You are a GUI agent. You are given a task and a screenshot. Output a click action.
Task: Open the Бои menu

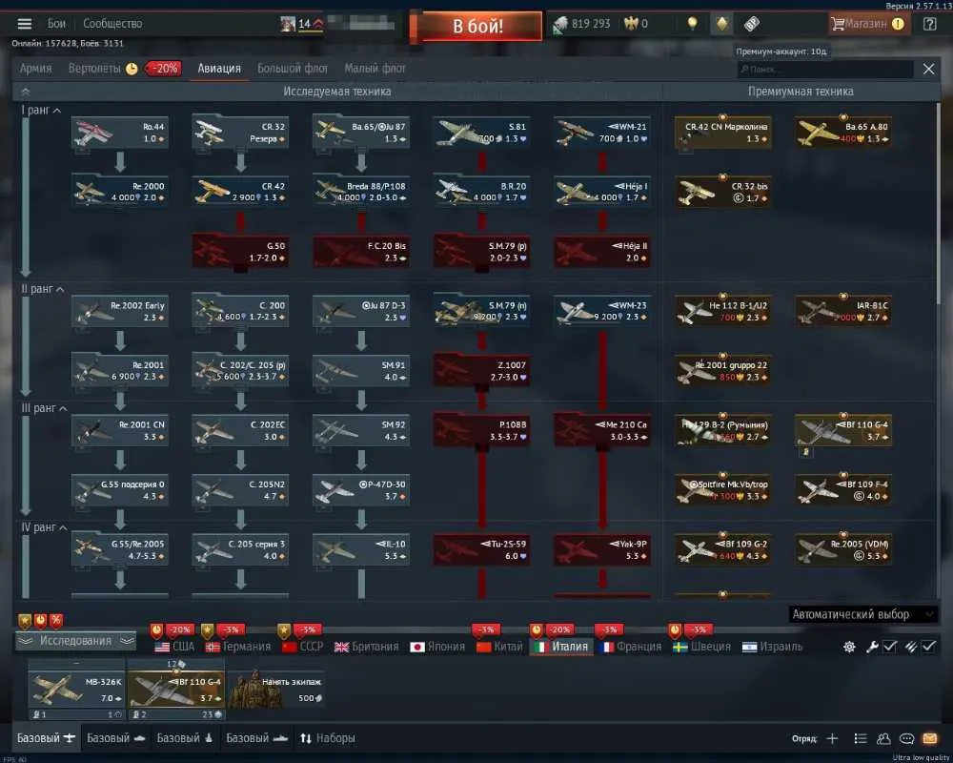pos(56,24)
